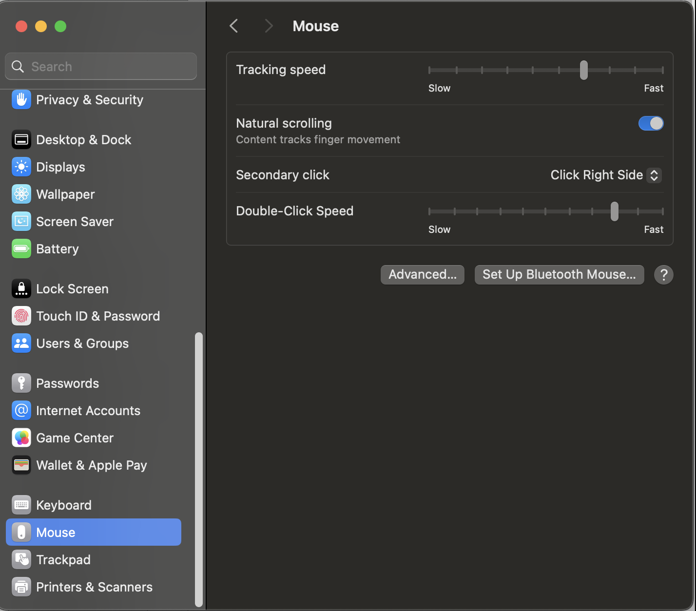Disable the Natural scrolling toggle
696x611 pixels.
tap(651, 123)
